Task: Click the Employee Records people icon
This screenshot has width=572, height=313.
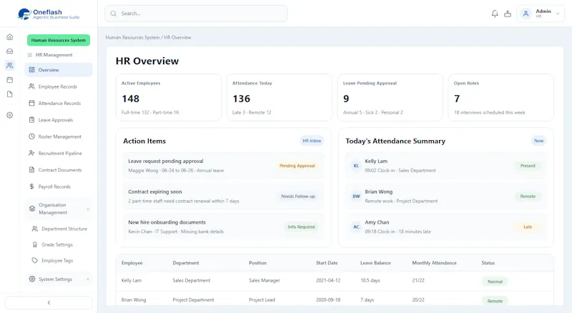Action: click(x=31, y=86)
